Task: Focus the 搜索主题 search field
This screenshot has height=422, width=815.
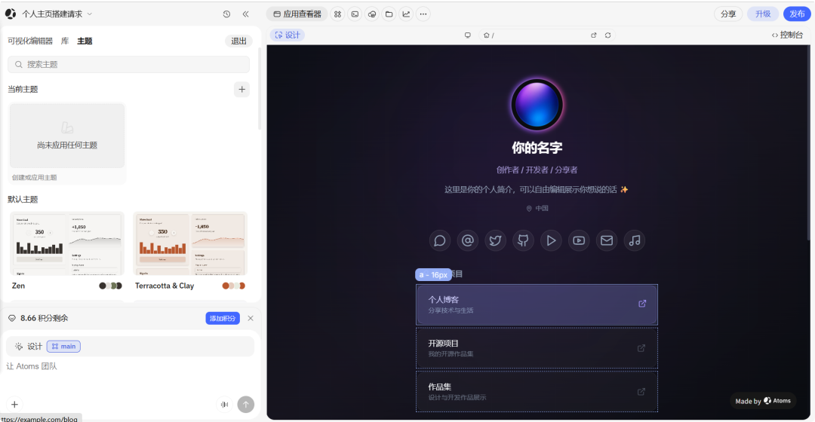Action: point(128,64)
